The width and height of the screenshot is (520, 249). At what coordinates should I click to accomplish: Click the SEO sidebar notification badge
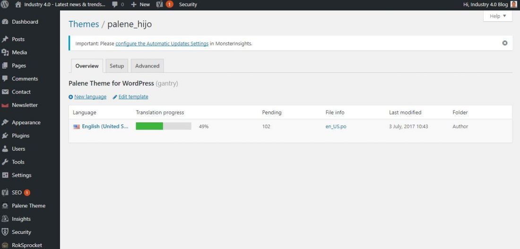click(x=27, y=193)
